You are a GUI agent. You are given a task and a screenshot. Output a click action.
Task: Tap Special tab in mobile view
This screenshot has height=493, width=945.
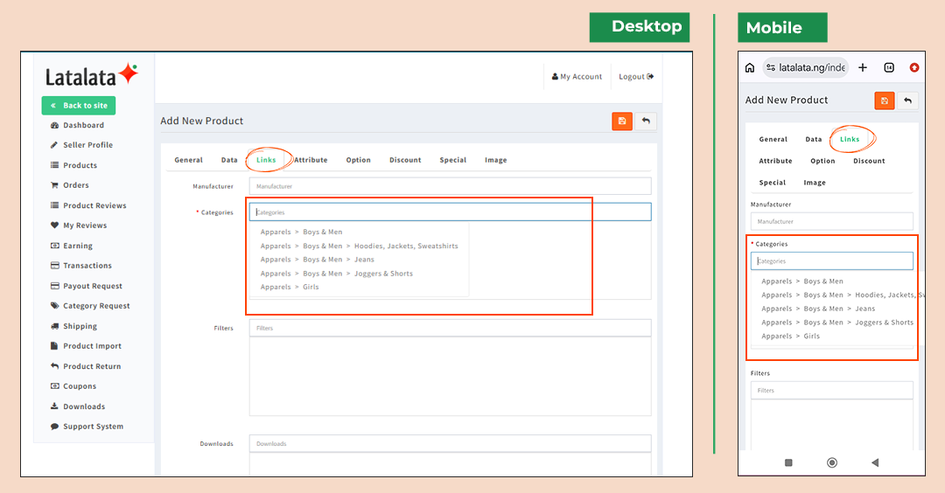(x=772, y=183)
